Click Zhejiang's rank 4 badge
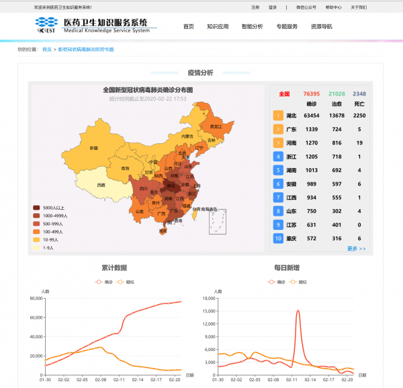Image resolution: width=403 pixels, height=388 pixels. click(x=278, y=157)
